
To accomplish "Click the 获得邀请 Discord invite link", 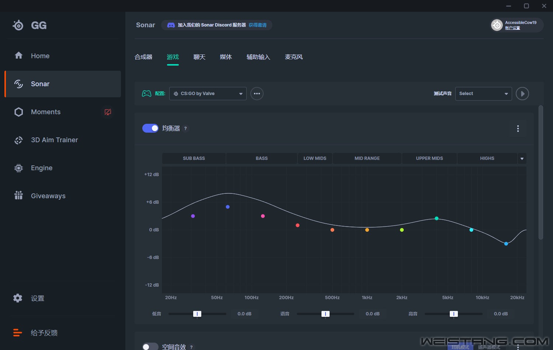I will [x=258, y=25].
